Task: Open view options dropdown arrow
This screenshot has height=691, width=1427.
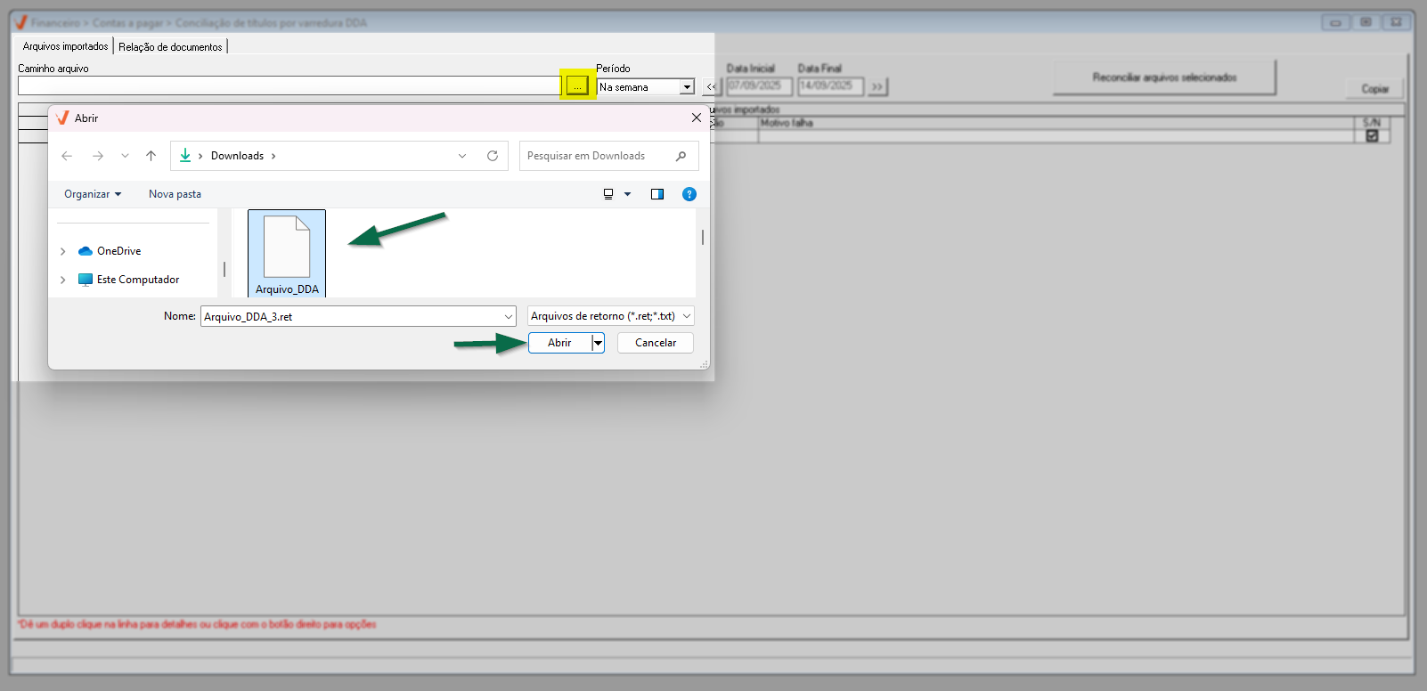Action: tap(627, 194)
